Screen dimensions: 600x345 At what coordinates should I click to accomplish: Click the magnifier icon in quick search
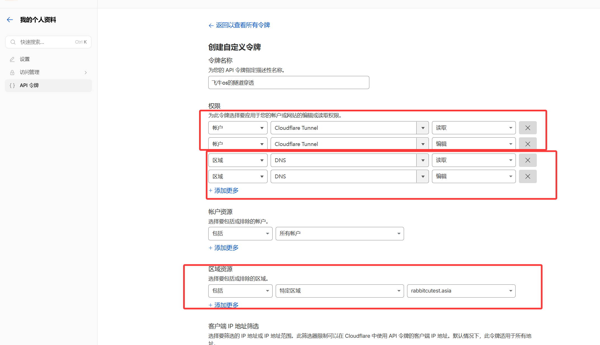[13, 42]
